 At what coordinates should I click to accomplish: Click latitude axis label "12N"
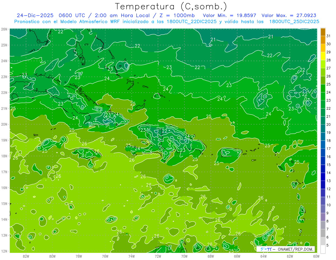pyautogui.click(x=4, y=251)
